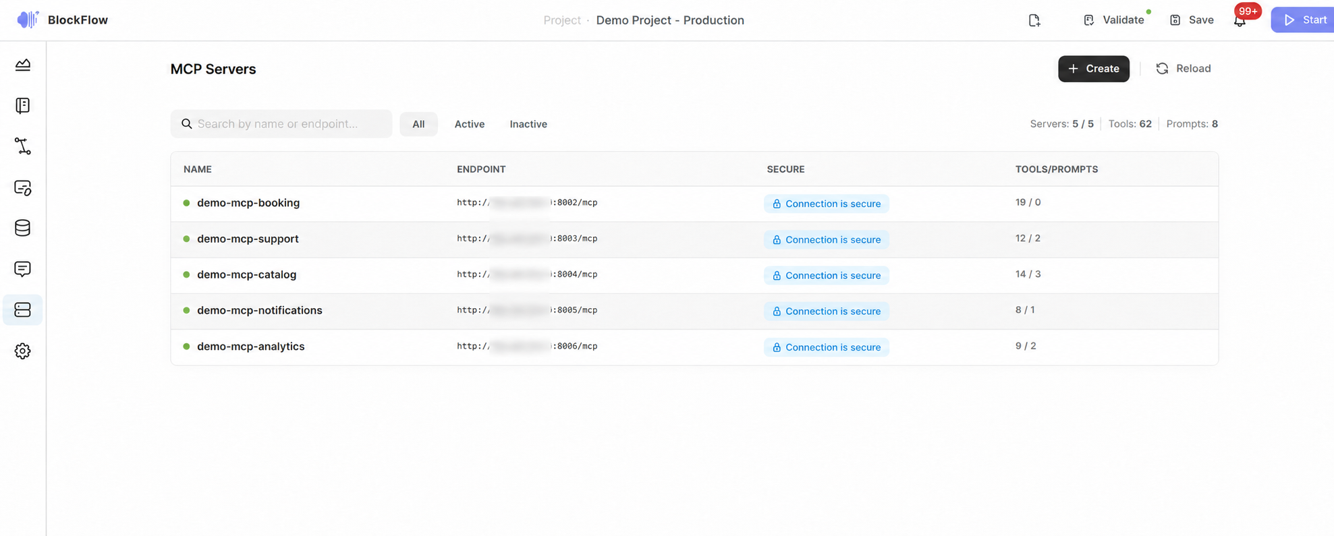The image size is (1334, 536).
Task: Open the settings gear in sidebar
Action: 23,351
